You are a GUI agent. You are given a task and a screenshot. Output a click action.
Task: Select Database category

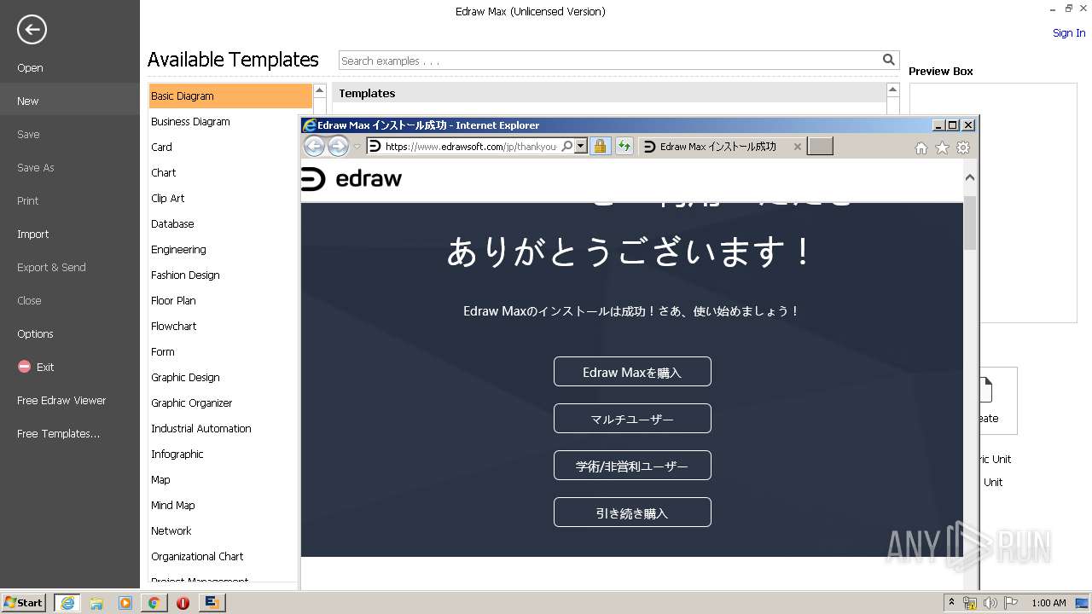pos(172,223)
